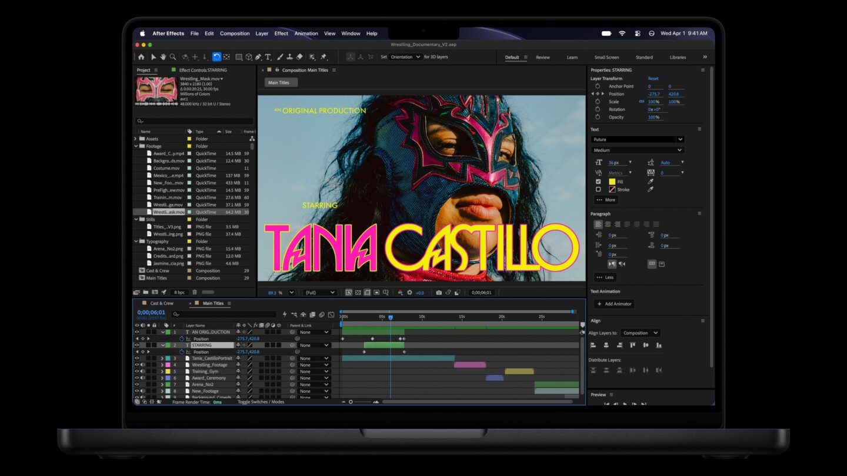Hide the Arena_No2 layer with its eye

(137, 384)
